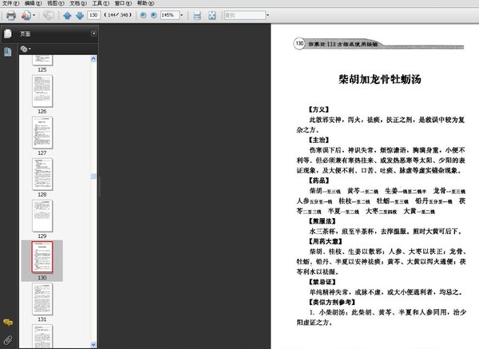479x349 pixels.
Task: Expand the 145% zoom level dropdown
Action: click(x=184, y=15)
